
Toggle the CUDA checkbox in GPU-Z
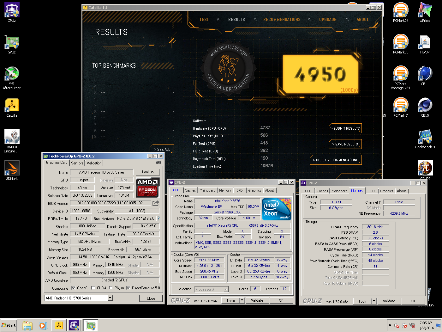[93, 288]
